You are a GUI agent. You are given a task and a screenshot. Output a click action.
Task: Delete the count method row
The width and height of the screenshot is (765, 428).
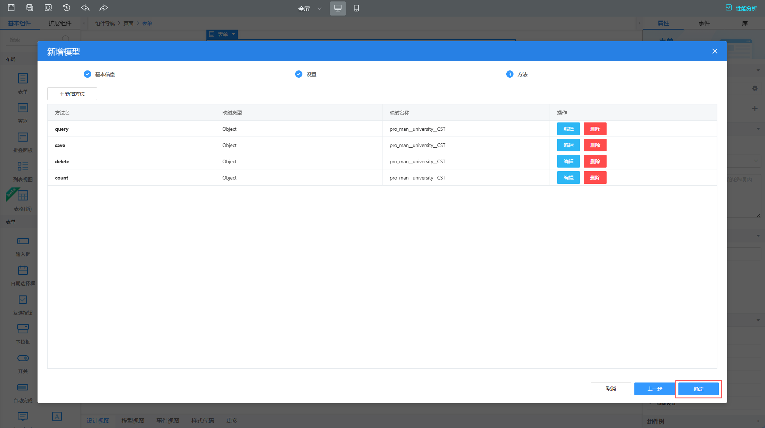click(595, 178)
